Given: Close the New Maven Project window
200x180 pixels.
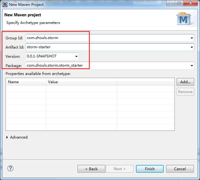Looking at the screenshot, I should point(190,3).
